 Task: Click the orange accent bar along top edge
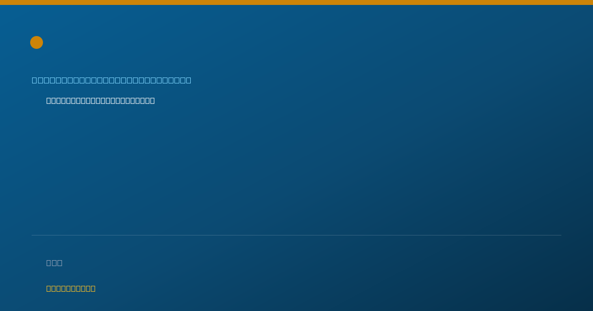point(296,2)
